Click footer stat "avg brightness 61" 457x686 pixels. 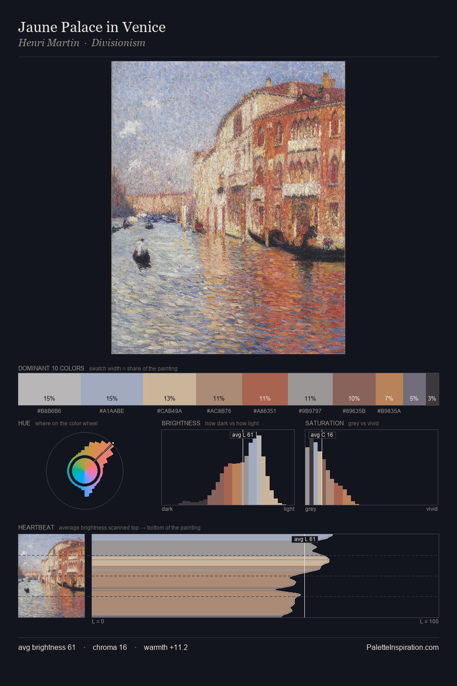coord(47,647)
